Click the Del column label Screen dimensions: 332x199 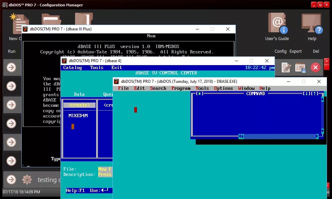[316, 51]
